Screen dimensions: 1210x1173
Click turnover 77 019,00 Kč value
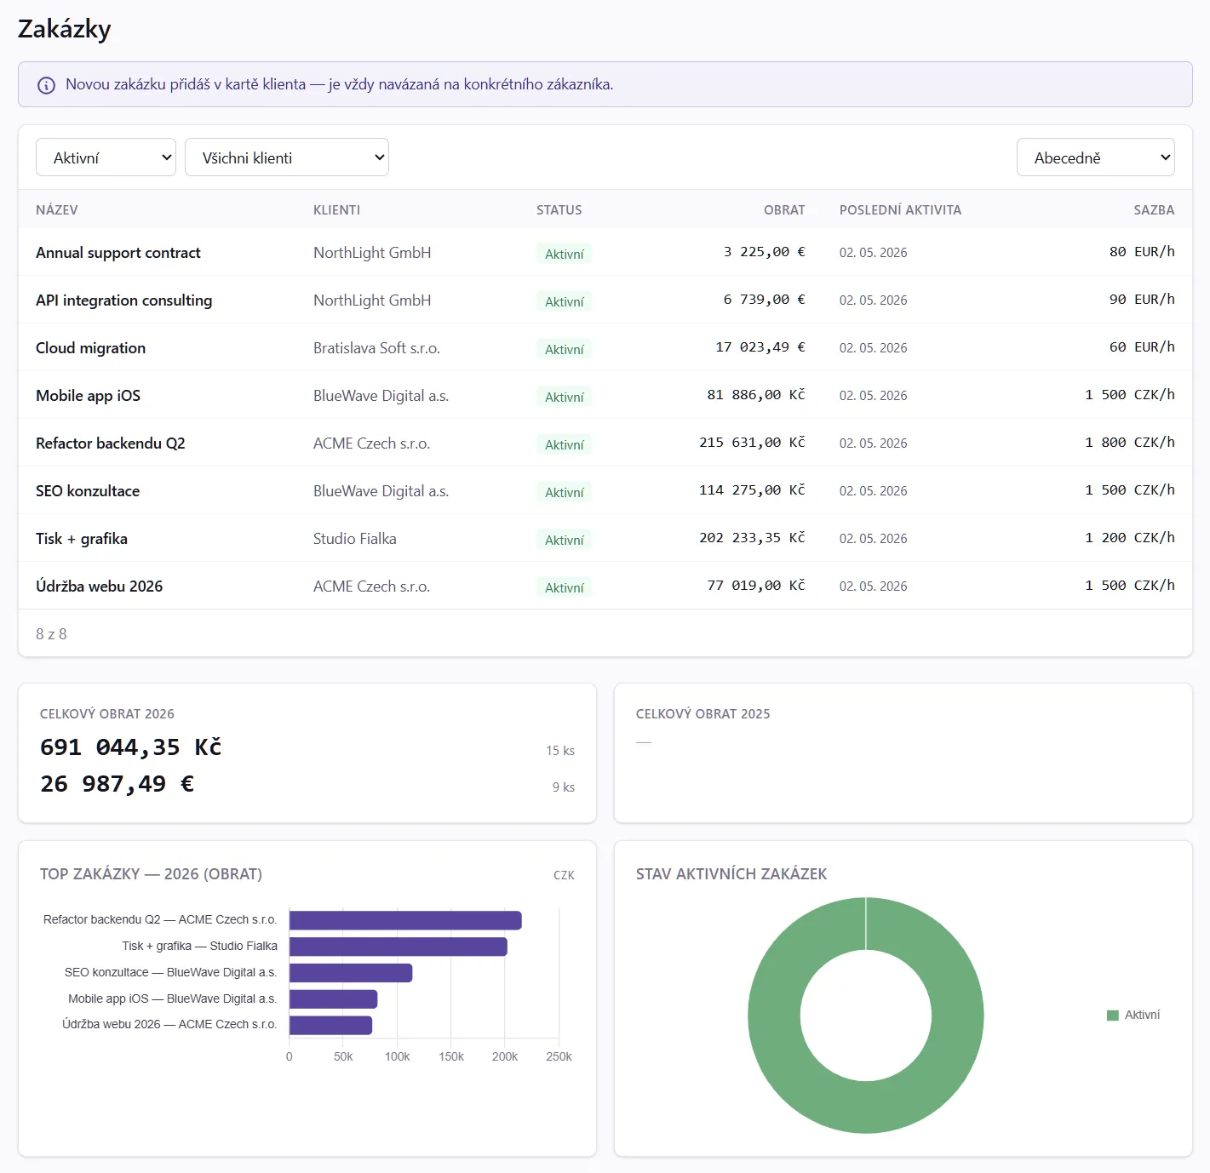coord(756,586)
